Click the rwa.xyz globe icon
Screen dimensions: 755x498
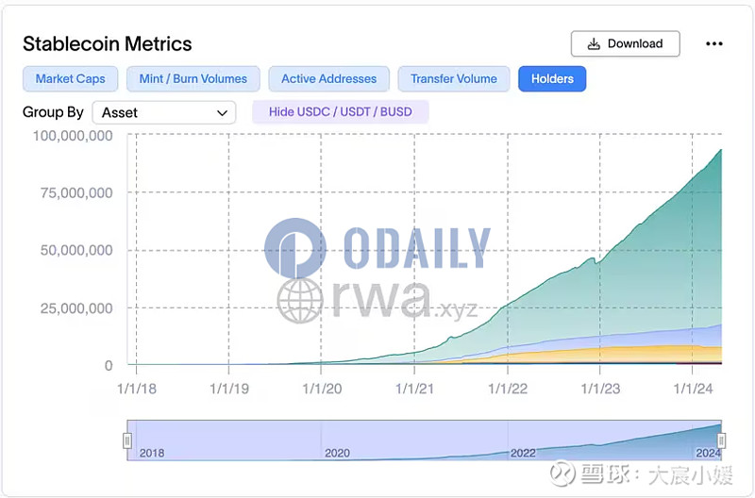point(300,301)
